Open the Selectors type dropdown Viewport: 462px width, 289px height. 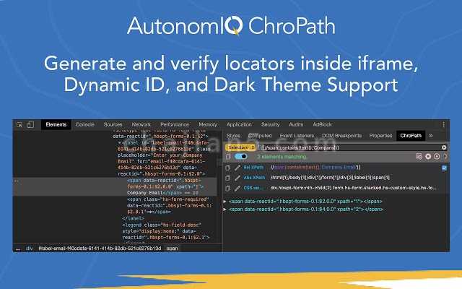pos(240,147)
